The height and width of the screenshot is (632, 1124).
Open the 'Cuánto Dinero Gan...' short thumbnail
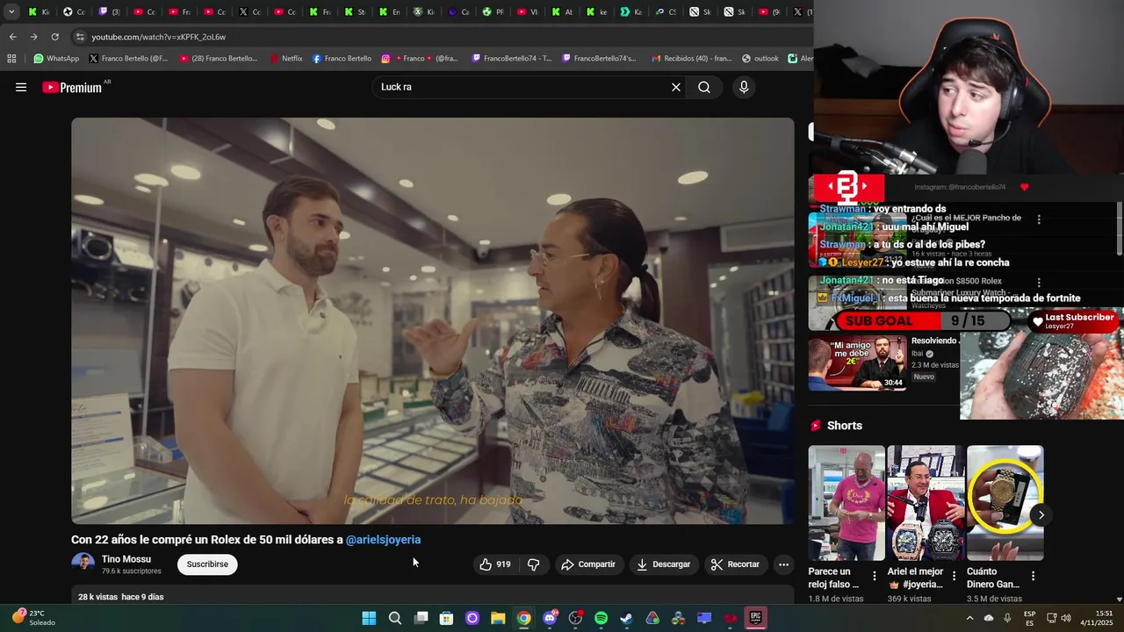1005,503
